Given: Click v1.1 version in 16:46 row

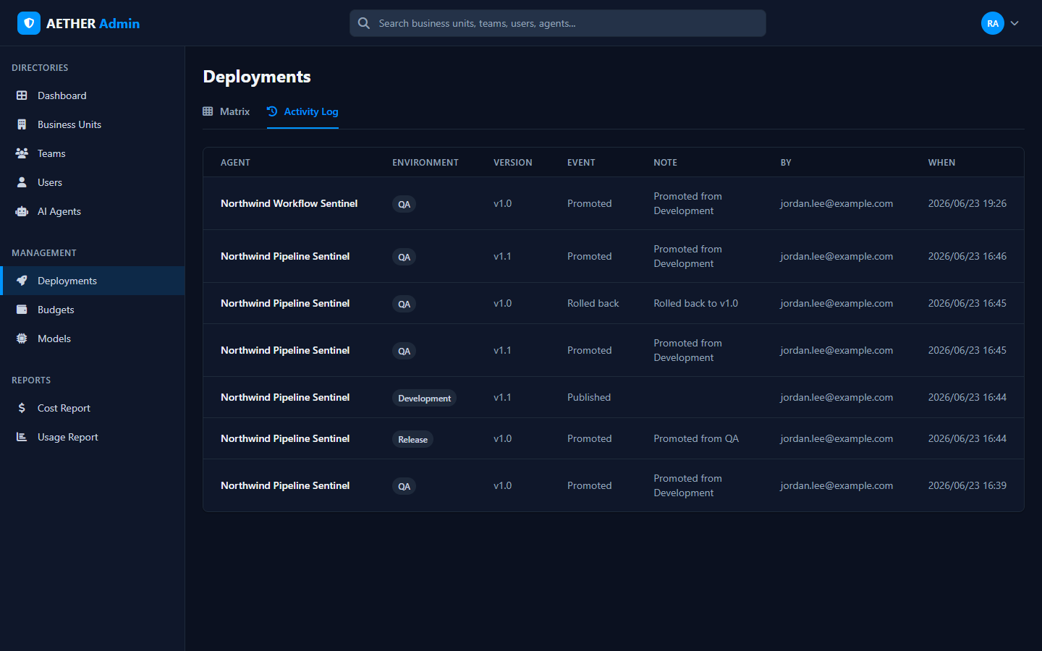Looking at the screenshot, I should pyautogui.click(x=502, y=256).
